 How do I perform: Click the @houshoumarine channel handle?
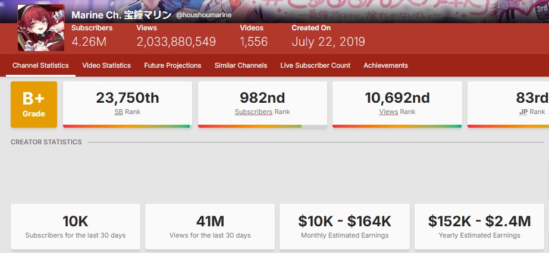click(203, 15)
